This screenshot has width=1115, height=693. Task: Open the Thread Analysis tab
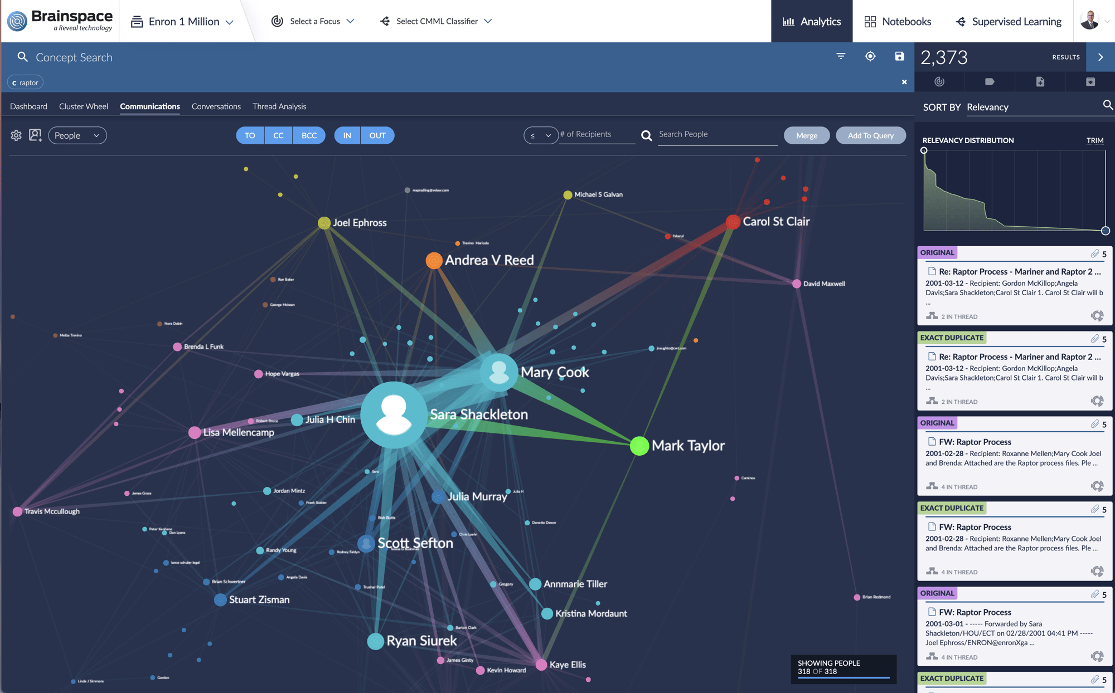click(x=279, y=106)
